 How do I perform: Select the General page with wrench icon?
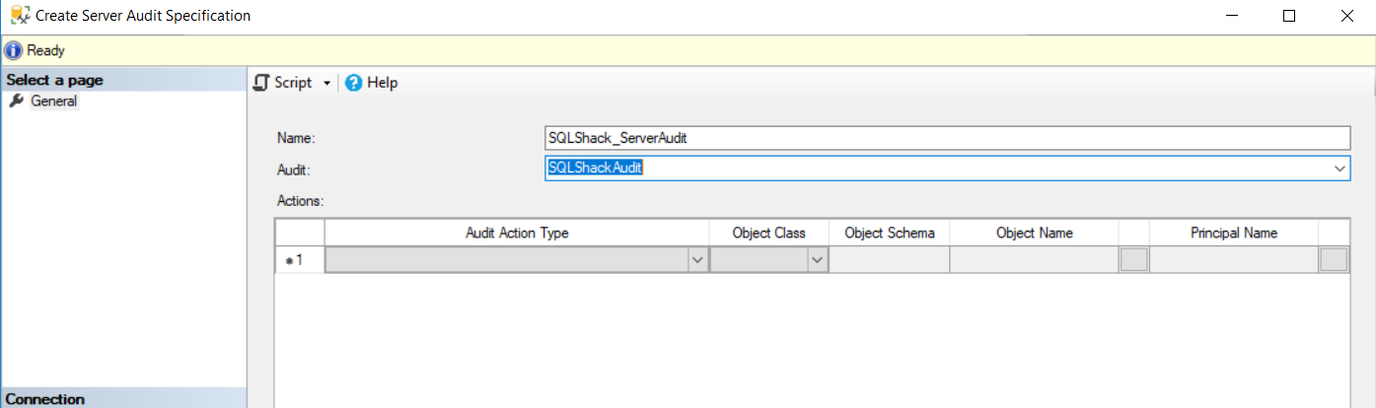pyautogui.click(x=53, y=101)
